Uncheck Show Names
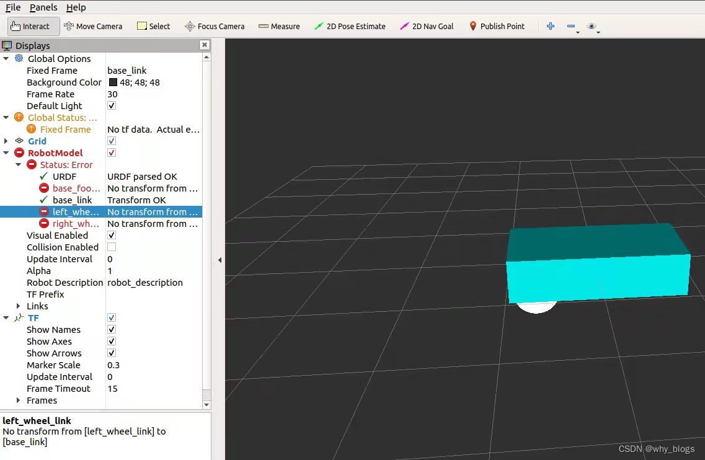The width and height of the screenshot is (705, 460). 112,329
